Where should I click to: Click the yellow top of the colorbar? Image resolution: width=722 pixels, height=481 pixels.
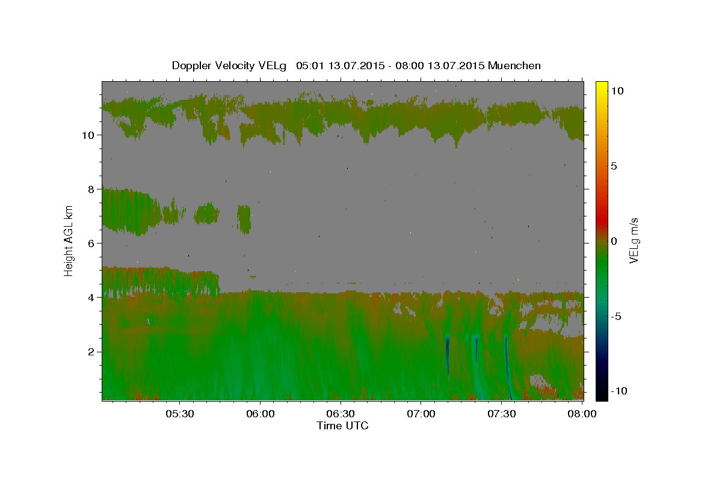pyautogui.click(x=602, y=85)
